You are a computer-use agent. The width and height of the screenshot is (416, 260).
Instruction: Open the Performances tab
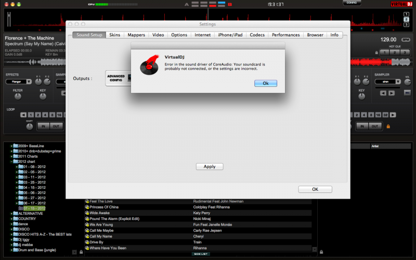click(285, 35)
